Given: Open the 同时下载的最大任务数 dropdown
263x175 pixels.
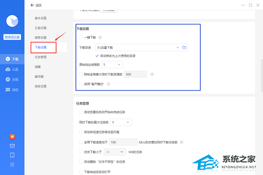Looking at the screenshot, I should click(121, 122).
